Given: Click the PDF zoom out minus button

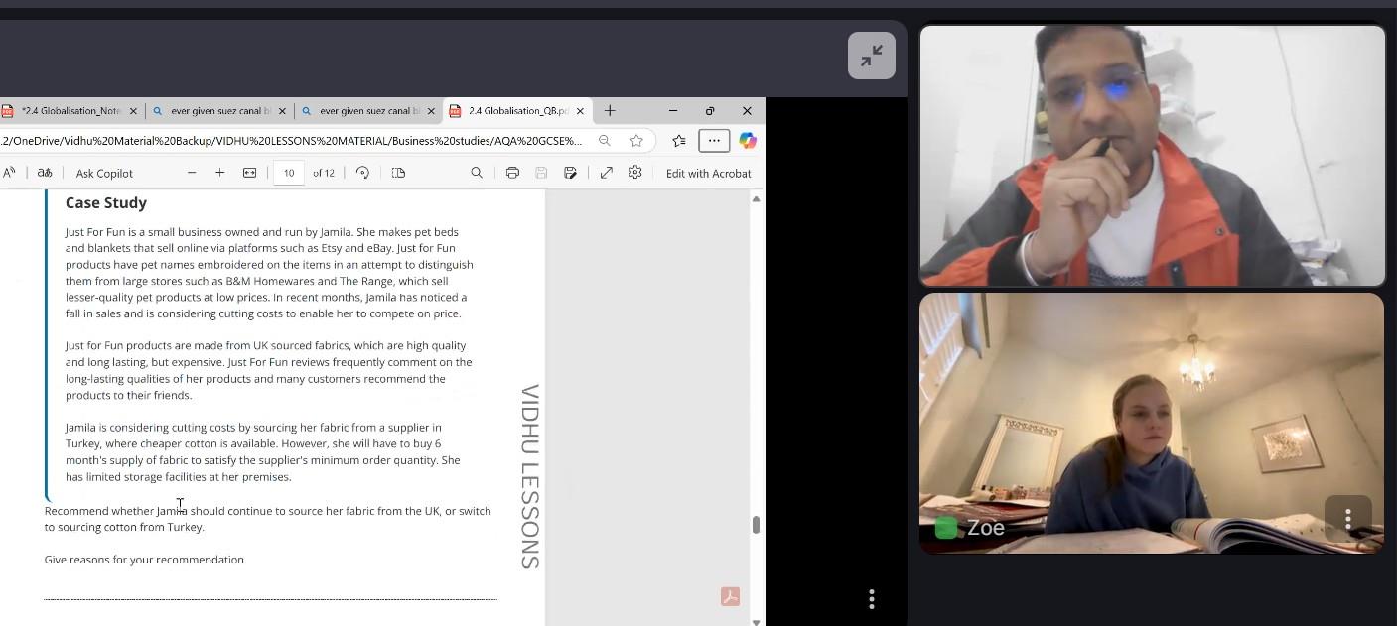Looking at the screenshot, I should pyautogui.click(x=192, y=173).
